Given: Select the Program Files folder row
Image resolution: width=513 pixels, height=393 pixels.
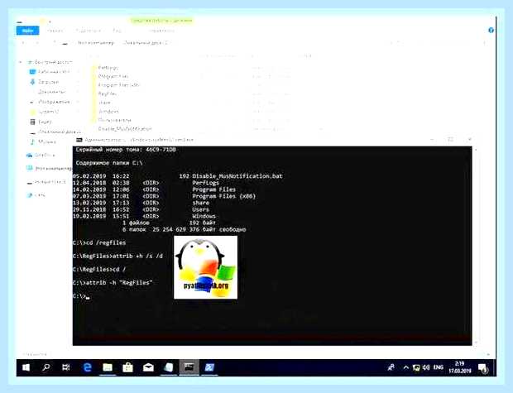Looking at the screenshot, I should 109,76.
